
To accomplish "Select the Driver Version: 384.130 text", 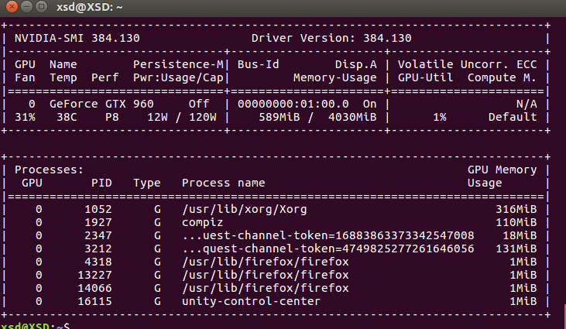I will (x=331, y=38).
